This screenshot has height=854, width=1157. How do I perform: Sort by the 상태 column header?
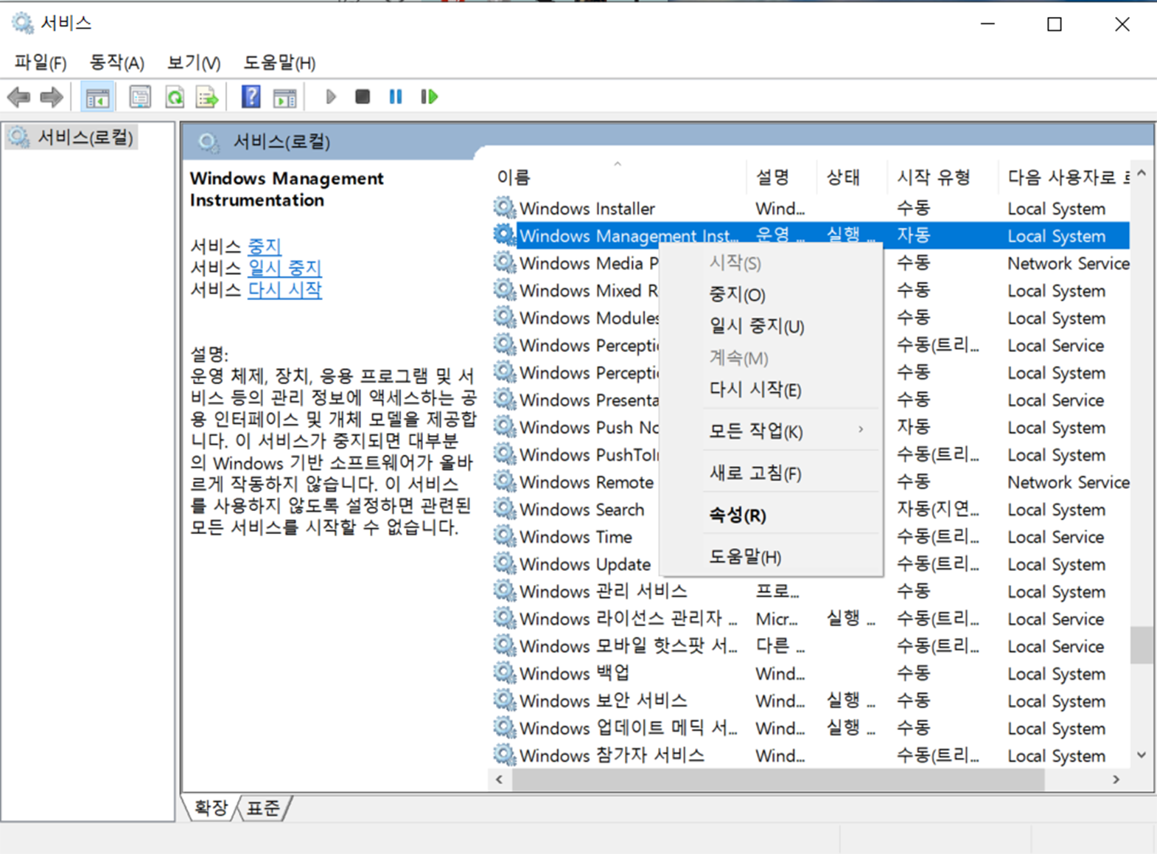(851, 177)
